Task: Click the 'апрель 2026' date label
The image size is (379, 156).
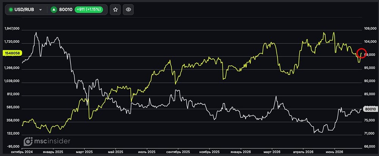Action: [x=303, y=152]
